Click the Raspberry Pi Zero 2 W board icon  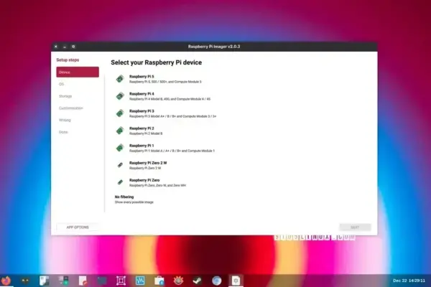[x=120, y=165]
